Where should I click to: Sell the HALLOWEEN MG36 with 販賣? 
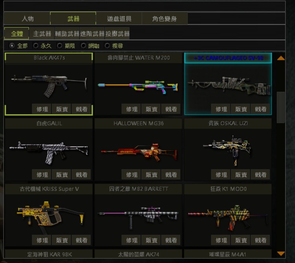(x=151, y=175)
